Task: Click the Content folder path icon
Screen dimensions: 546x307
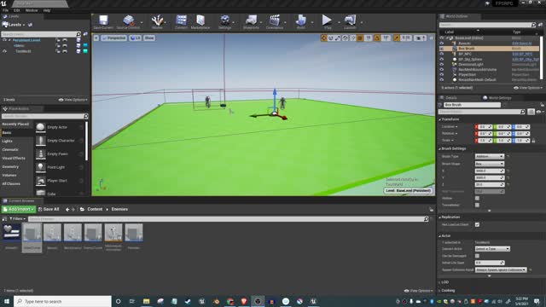Action: [x=82, y=209]
